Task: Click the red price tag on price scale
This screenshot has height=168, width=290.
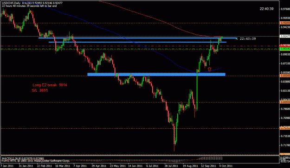Action: [x=285, y=45]
